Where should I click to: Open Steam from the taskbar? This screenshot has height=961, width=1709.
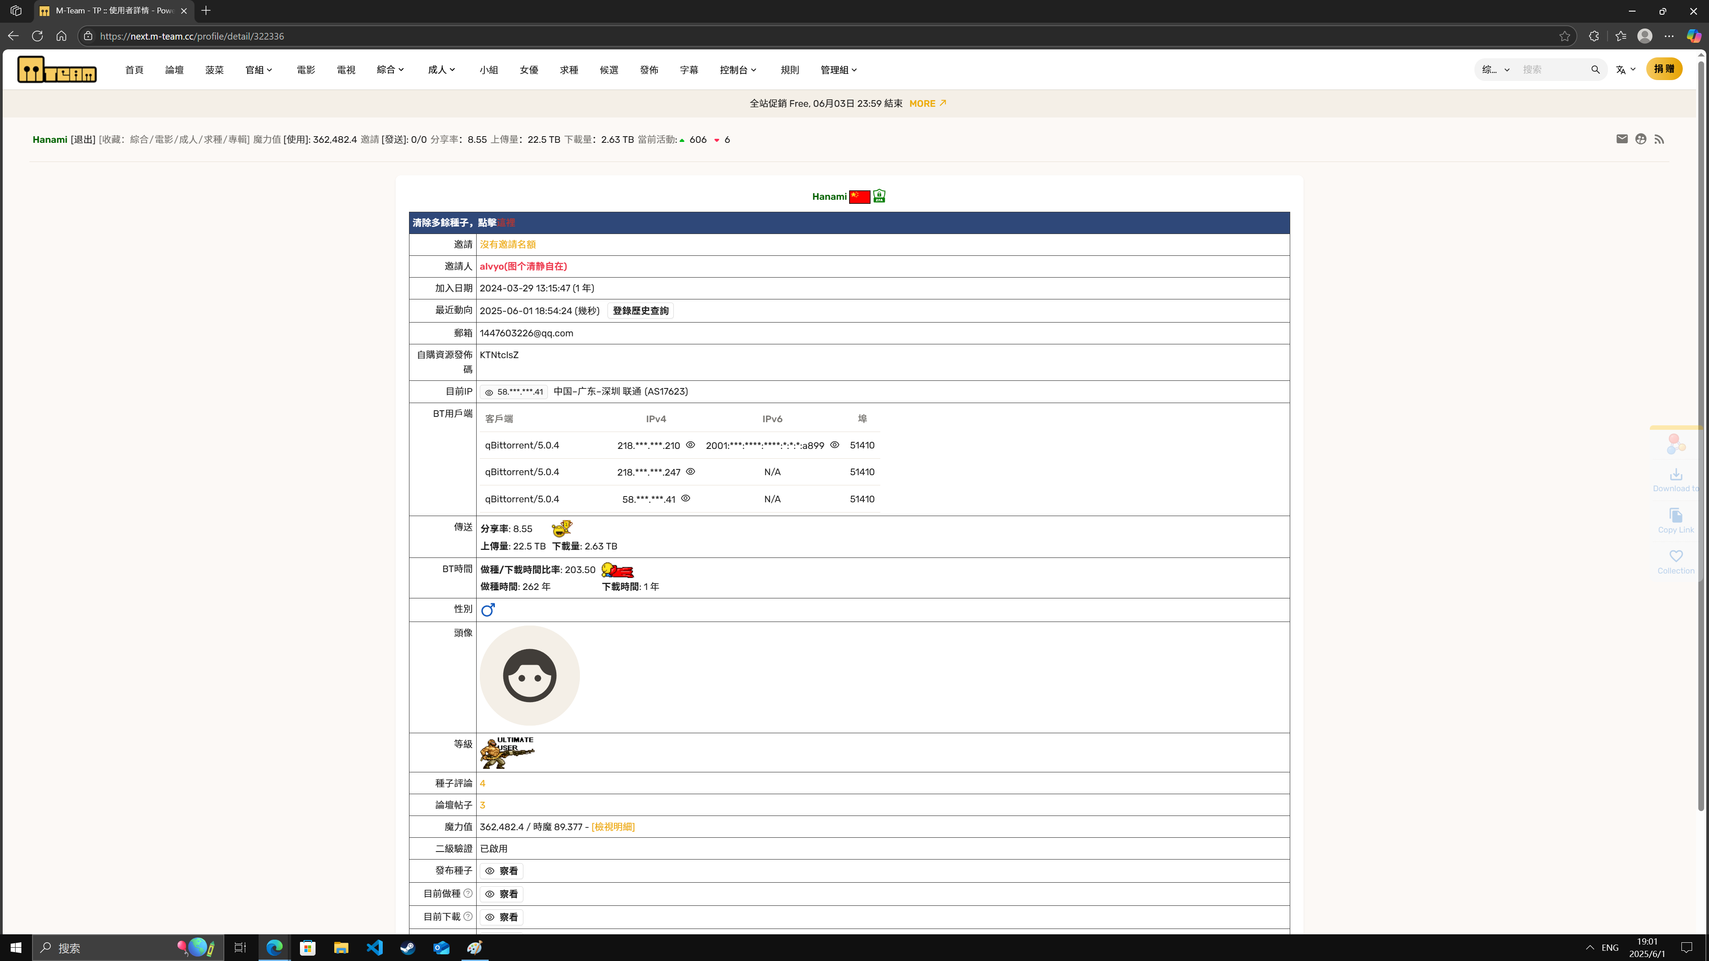click(407, 948)
